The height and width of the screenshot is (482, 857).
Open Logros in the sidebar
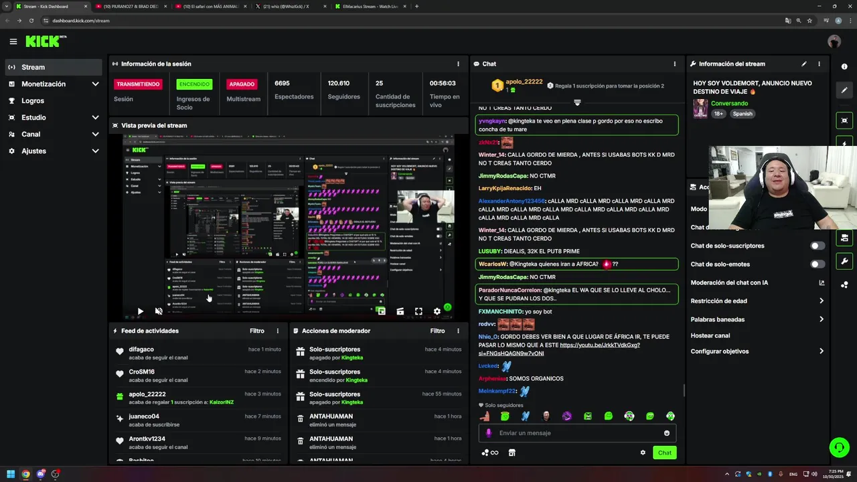54,100
